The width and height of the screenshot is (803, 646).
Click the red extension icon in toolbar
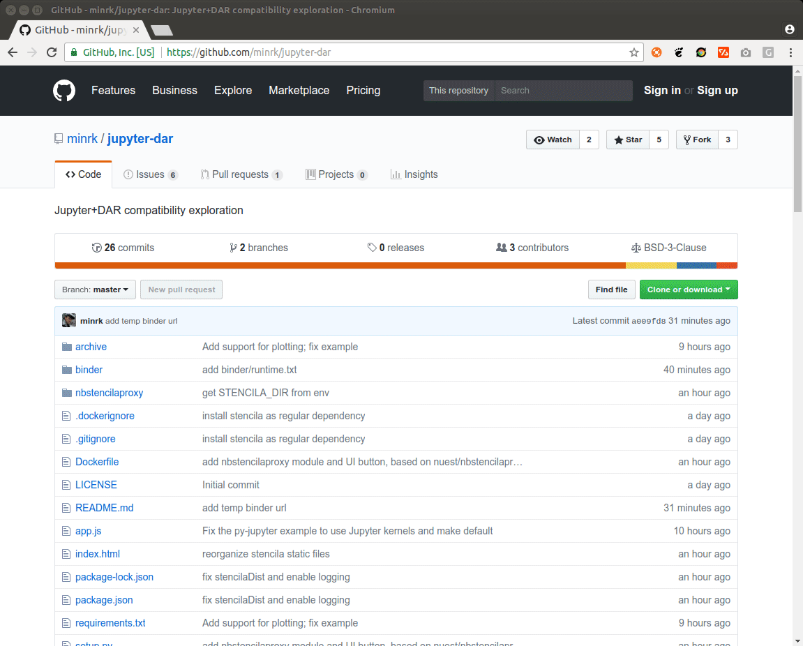pyautogui.click(x=723, y=52)
